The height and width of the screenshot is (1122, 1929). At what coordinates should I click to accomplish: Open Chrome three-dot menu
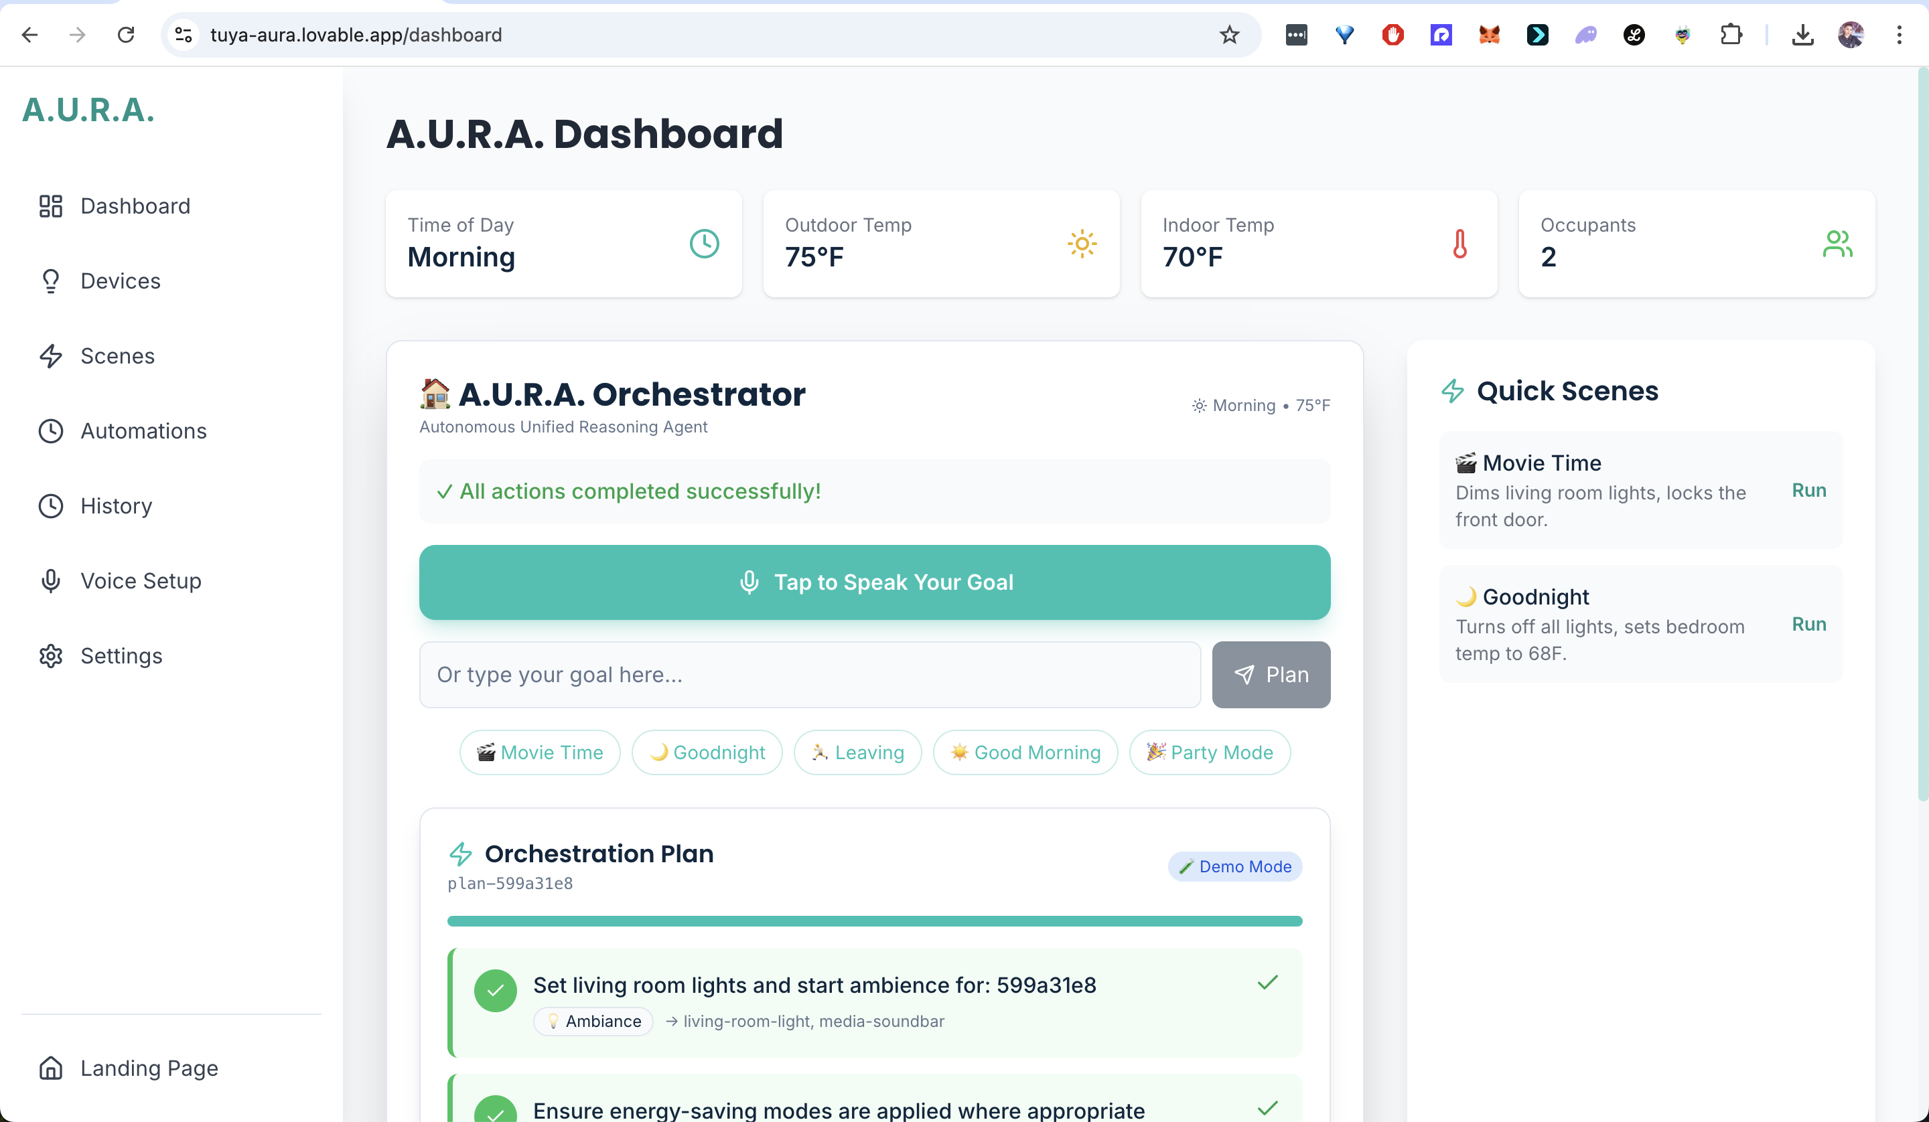click(x=1899, y=34)
